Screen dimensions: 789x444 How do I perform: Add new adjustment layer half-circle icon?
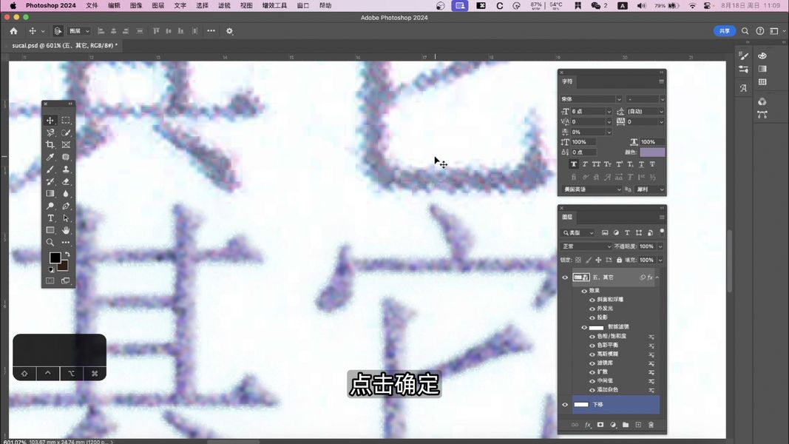[613, 425]
